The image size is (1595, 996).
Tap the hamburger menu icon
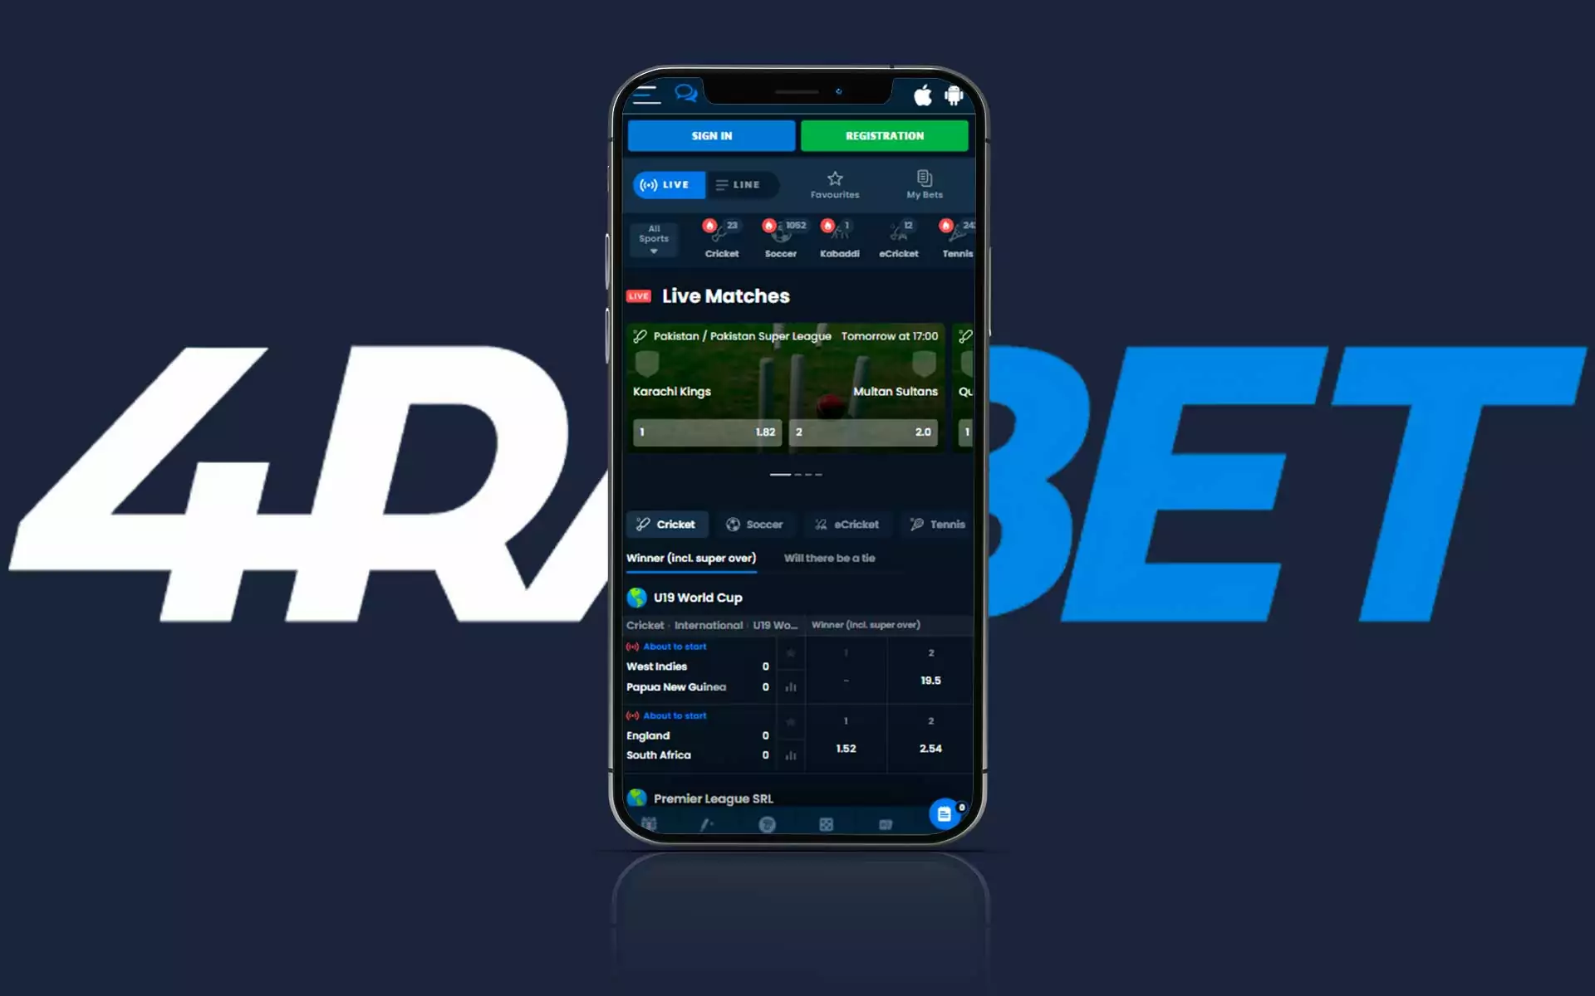click(x=645, y=95)
